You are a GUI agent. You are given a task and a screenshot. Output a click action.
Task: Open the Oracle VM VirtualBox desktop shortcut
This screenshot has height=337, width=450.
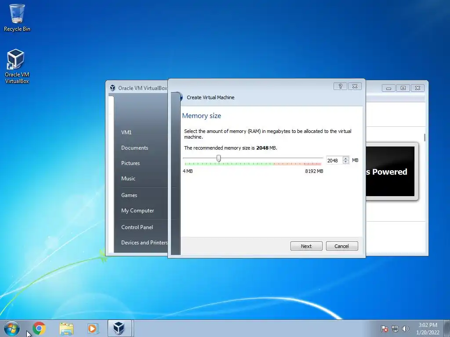17,66
